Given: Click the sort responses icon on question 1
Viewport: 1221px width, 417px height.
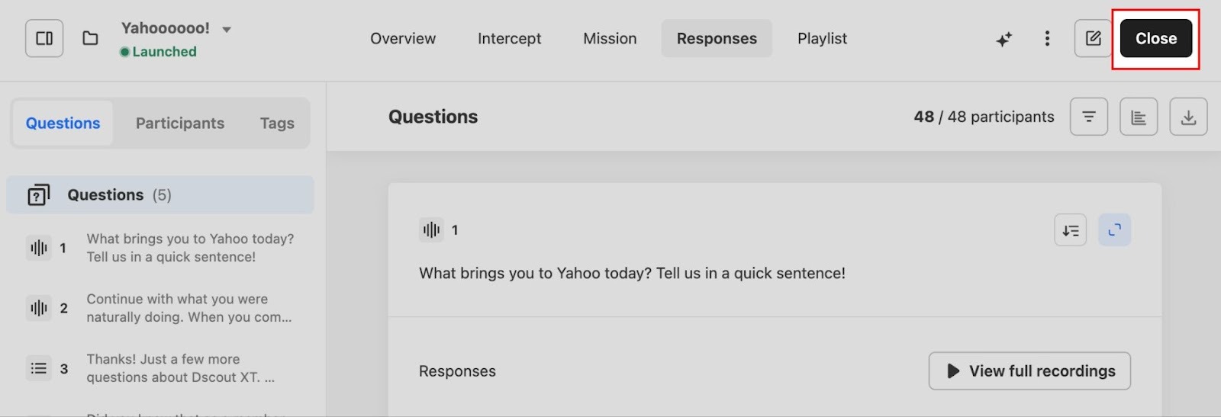Looking at the screenshot, I should pos(1070,230).
